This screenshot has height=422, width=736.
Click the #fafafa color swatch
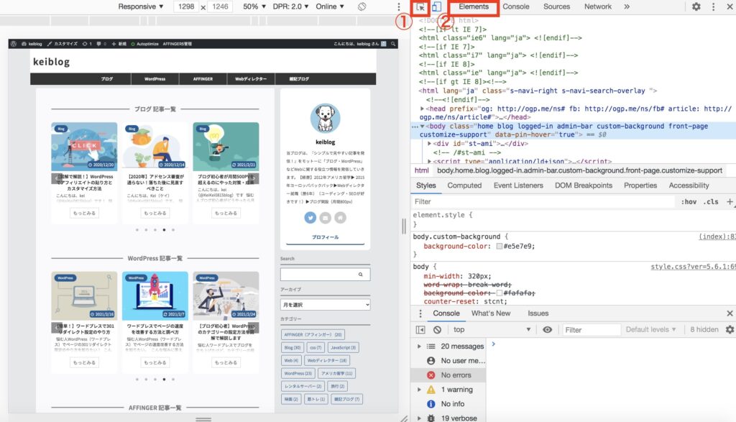500,293
